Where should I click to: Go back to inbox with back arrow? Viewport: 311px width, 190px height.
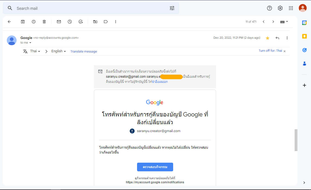[x=9, y=22]
